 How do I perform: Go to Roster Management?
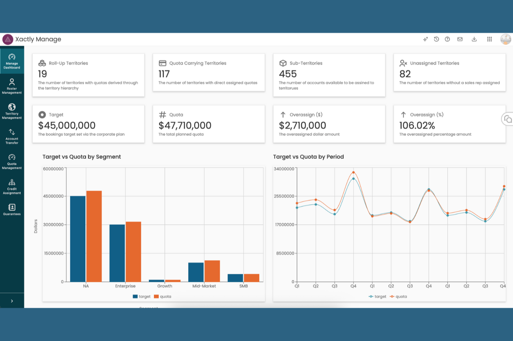point(12,86)
